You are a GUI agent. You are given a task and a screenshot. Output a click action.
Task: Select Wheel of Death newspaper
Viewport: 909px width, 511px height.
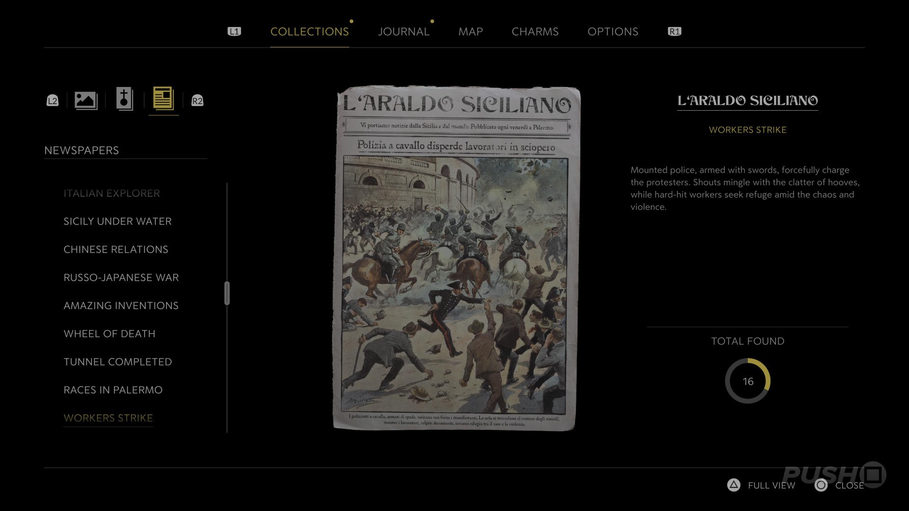[x=109, y=334]
